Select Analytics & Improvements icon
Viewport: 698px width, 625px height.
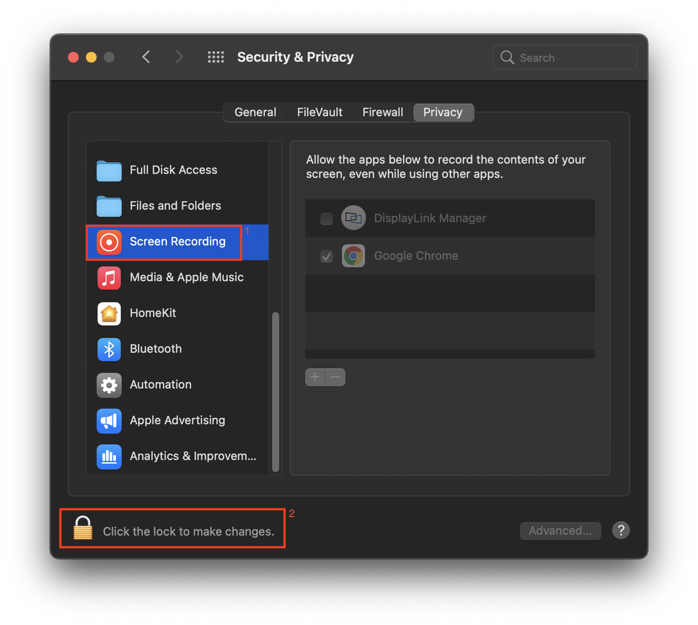[108, 457]
